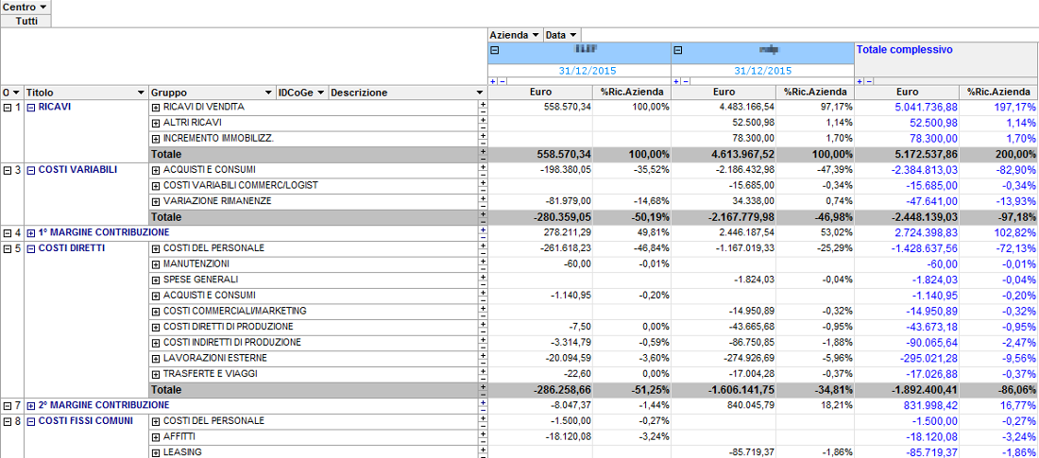Select cell value 2.724.398,83

tap(924, 232)
